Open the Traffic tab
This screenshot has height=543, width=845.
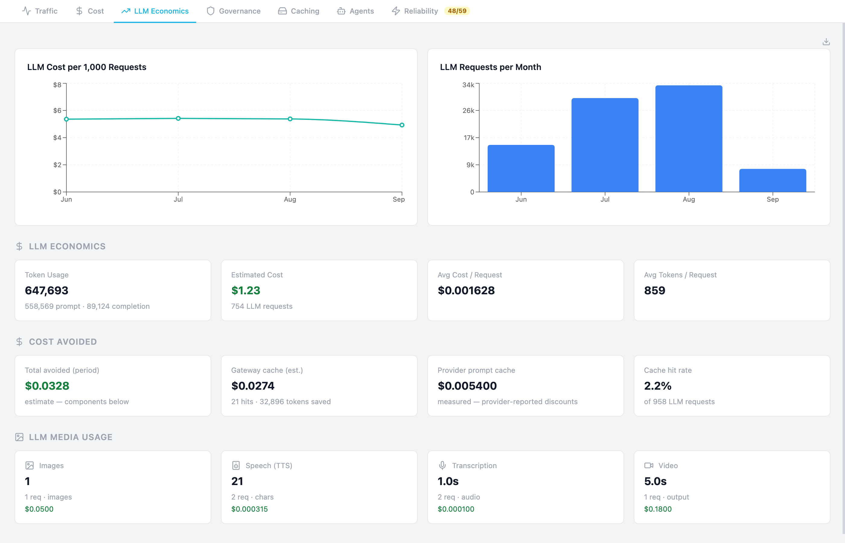[x=40, y=11]
